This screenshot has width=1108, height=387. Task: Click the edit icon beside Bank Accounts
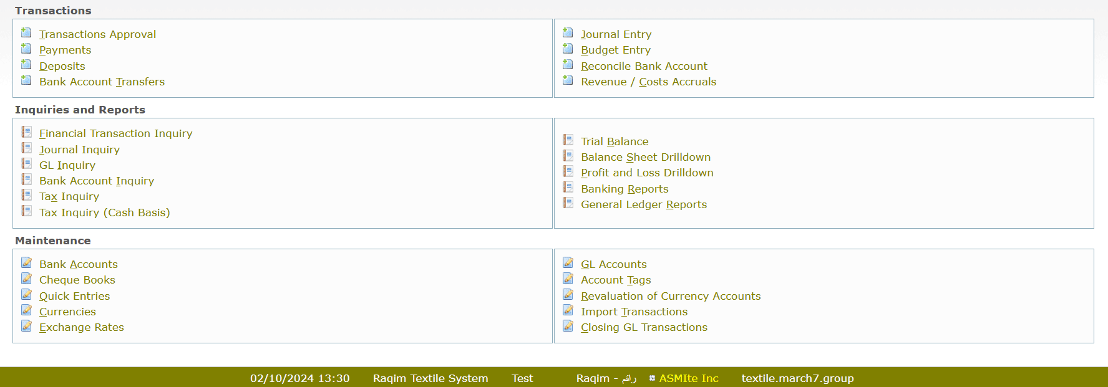coord(26,263)
